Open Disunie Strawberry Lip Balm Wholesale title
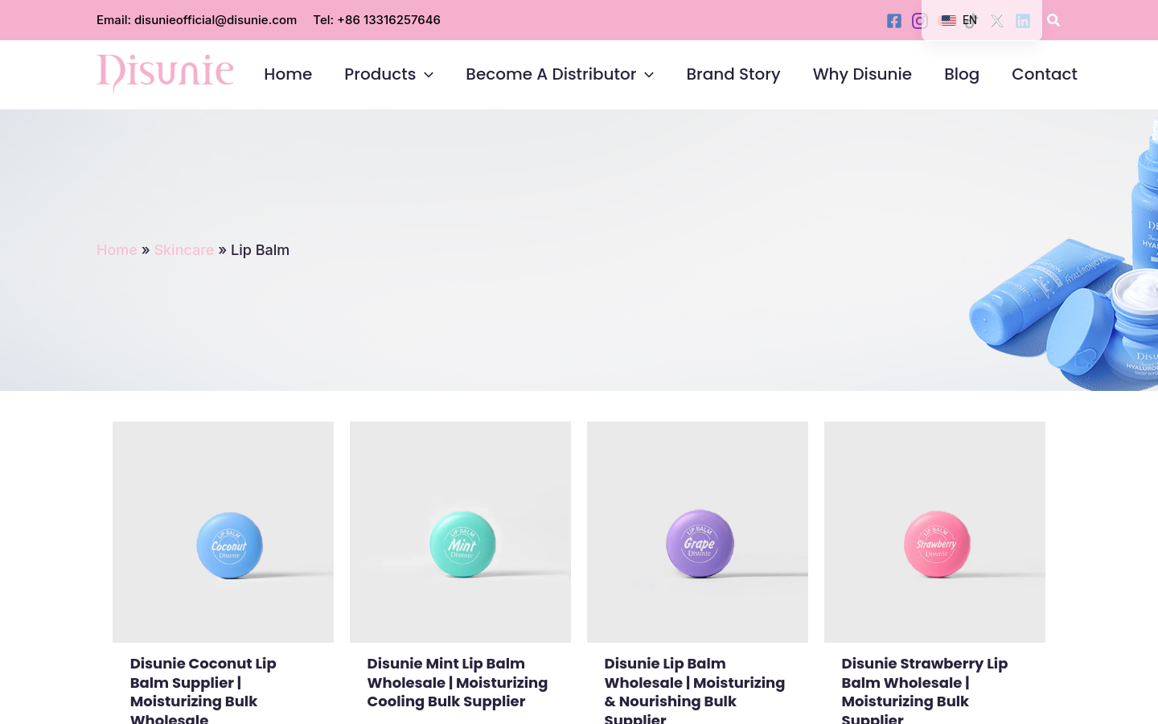This screenshot has width=1158, height=724. click(925, 690)
